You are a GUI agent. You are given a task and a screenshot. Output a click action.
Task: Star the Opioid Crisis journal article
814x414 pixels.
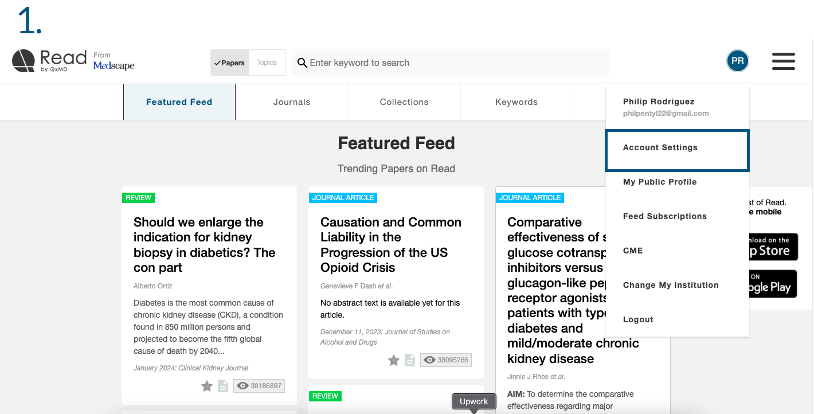tap(394, 360)
